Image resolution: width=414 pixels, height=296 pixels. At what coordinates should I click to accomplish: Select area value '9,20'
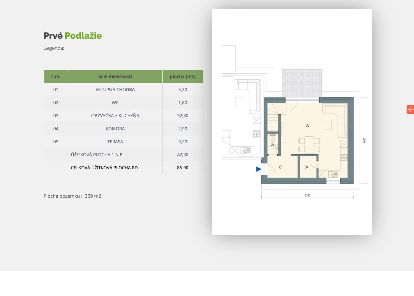[183, 141]
